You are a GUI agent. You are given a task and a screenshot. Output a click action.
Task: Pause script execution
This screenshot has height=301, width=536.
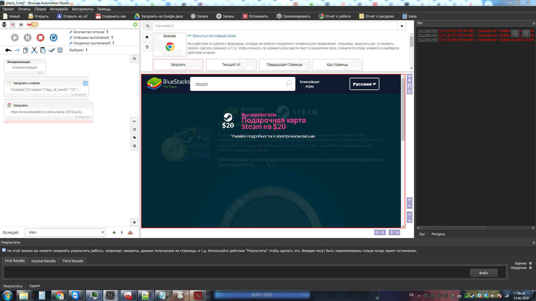coord(28,38)
